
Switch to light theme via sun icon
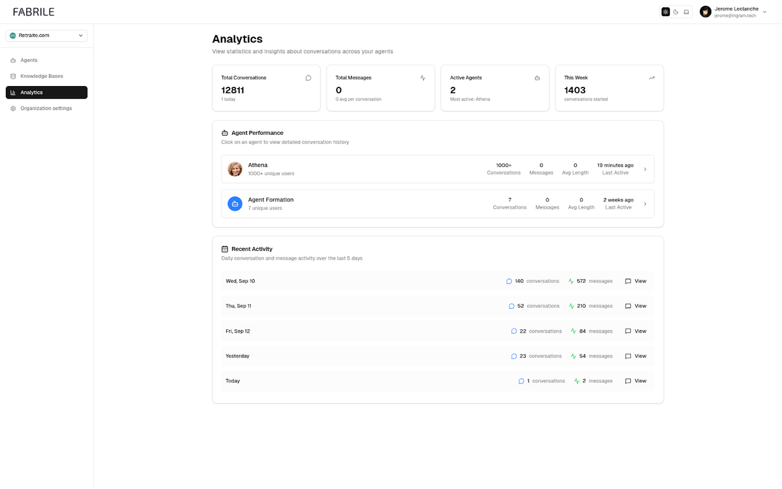(x=665, y=11)
